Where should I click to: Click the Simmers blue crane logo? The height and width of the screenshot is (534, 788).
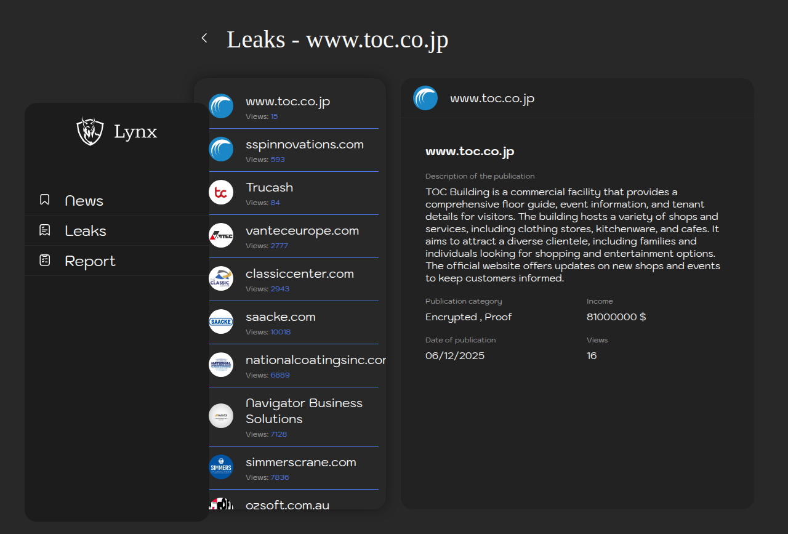coord(221,467)
